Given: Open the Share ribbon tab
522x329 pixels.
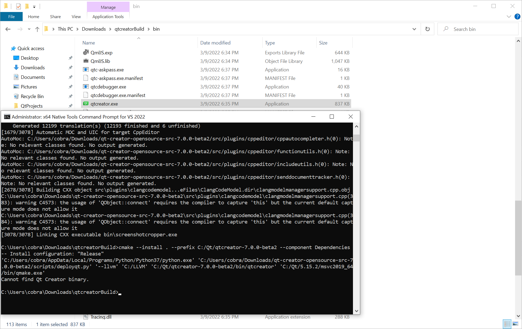Looking at the screenshot, I should click(x=55, y=17).
